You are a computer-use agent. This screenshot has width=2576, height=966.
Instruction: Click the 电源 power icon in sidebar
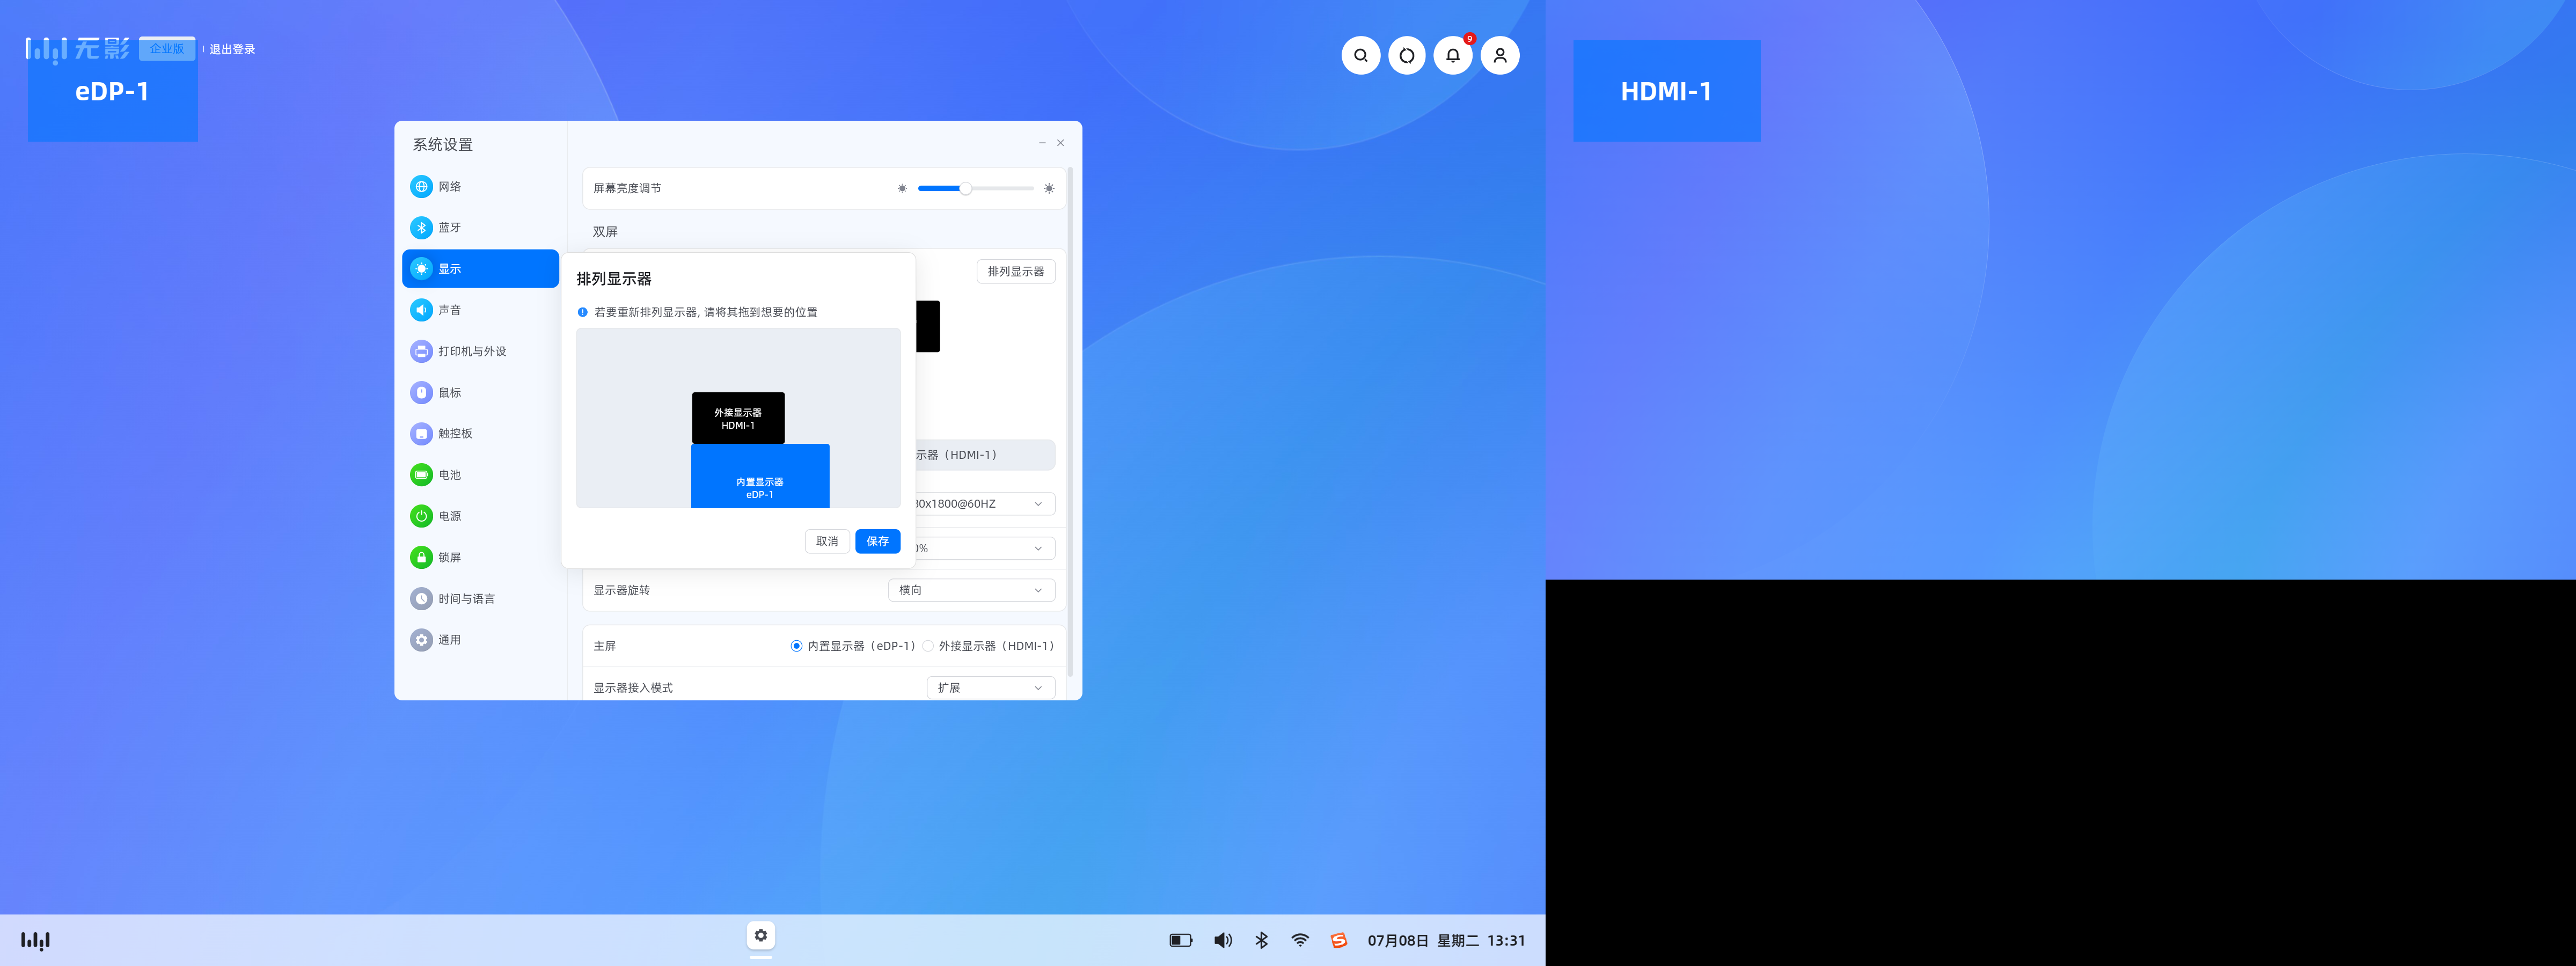click(421, 516)
